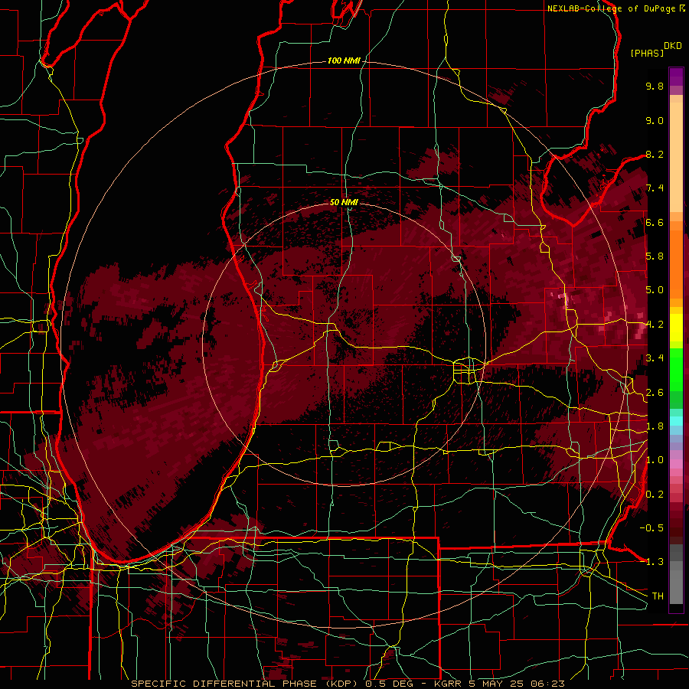
Task: Select the 1.8 legend value
Action: (x=655, y=426)
